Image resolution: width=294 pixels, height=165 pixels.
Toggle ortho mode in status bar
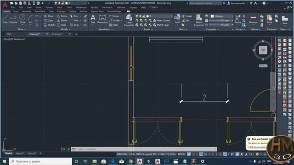[201, 154]
